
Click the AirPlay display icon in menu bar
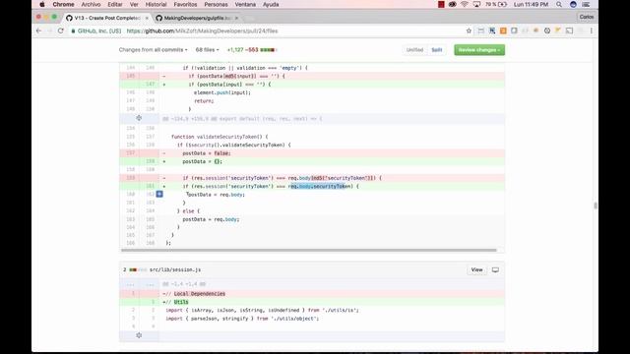coord(476,4)
